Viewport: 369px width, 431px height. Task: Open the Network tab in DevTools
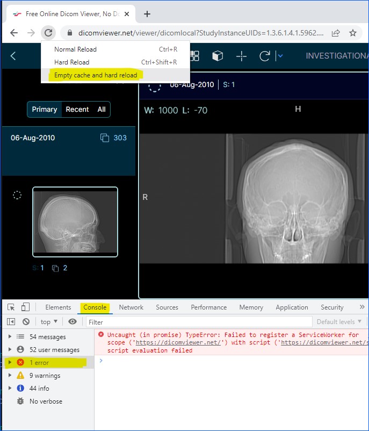(131, 307)
